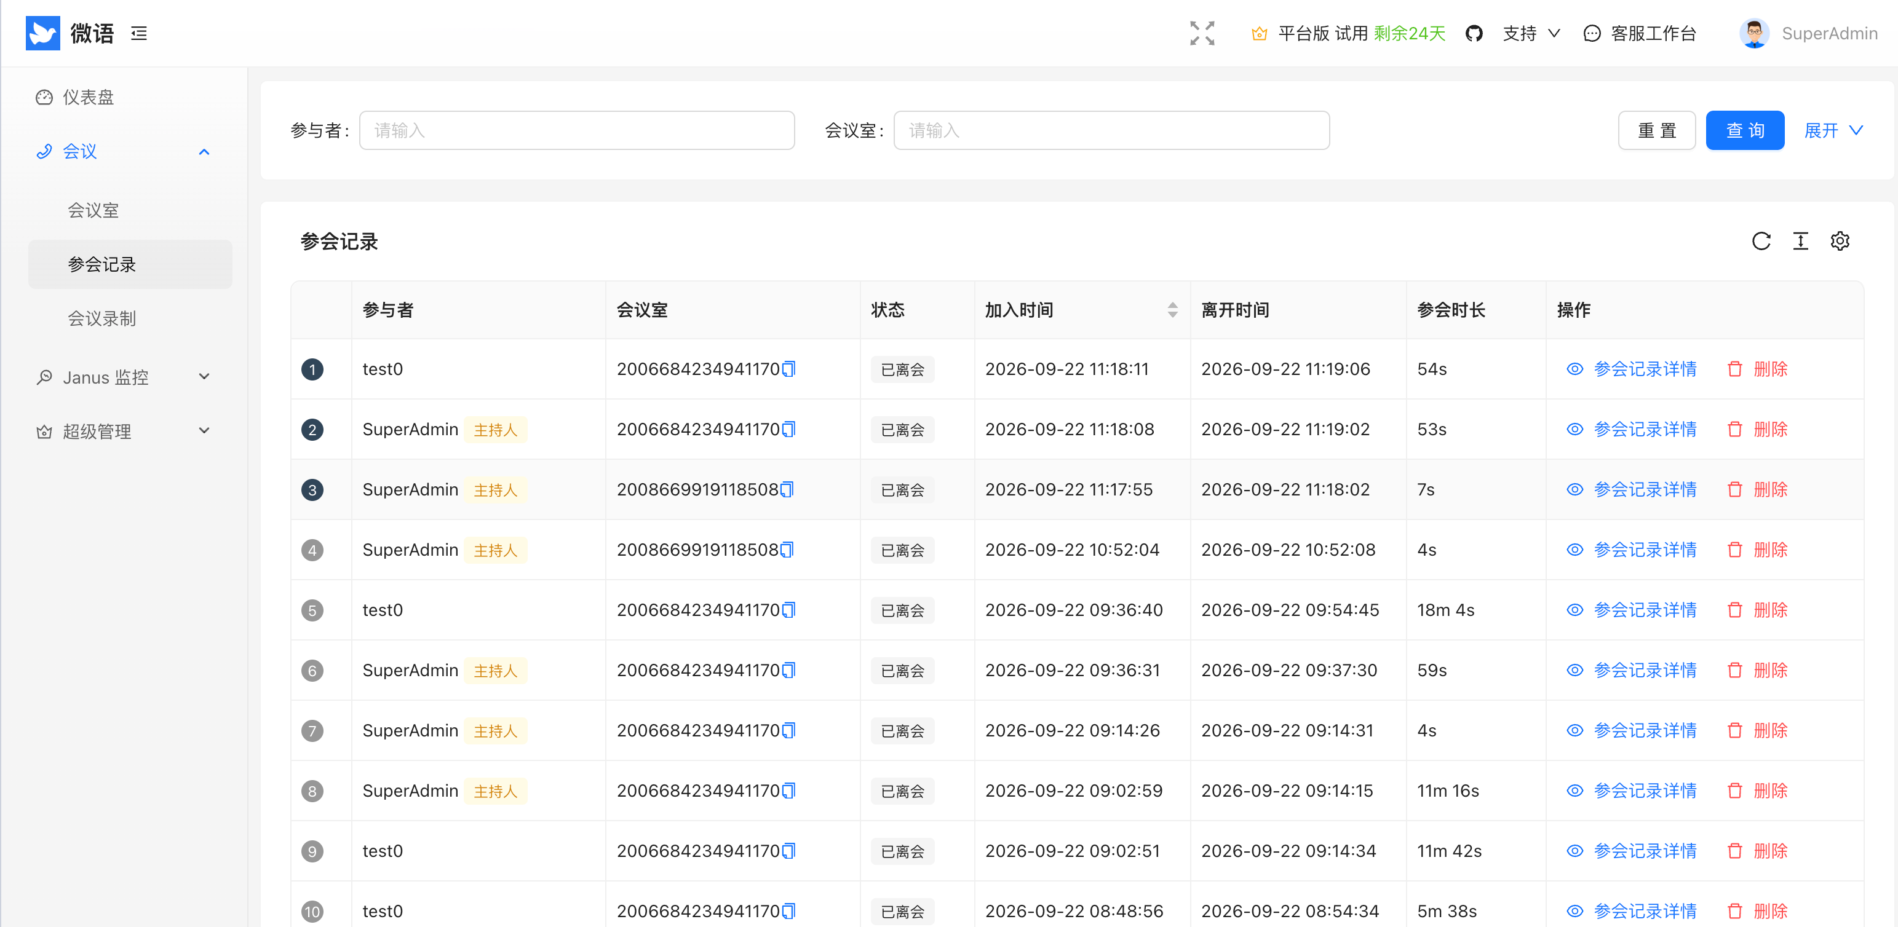Click the 查询 button

[x=1745, y=130]
